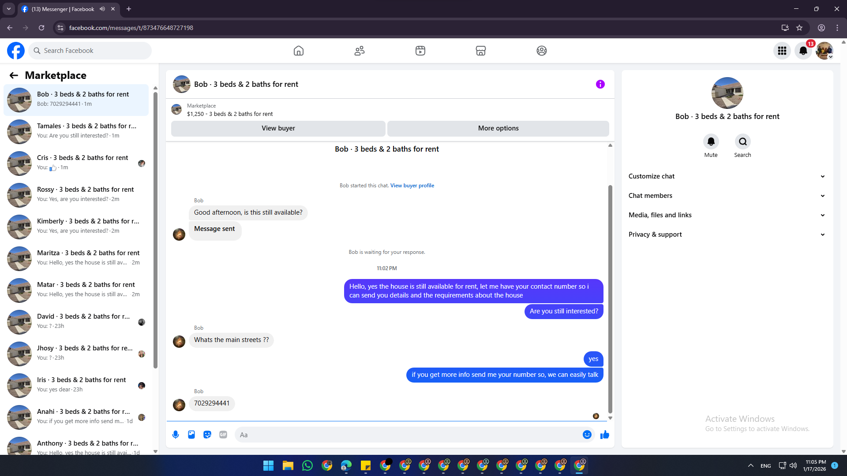Open the sticker picker icon

pos(207,435)
